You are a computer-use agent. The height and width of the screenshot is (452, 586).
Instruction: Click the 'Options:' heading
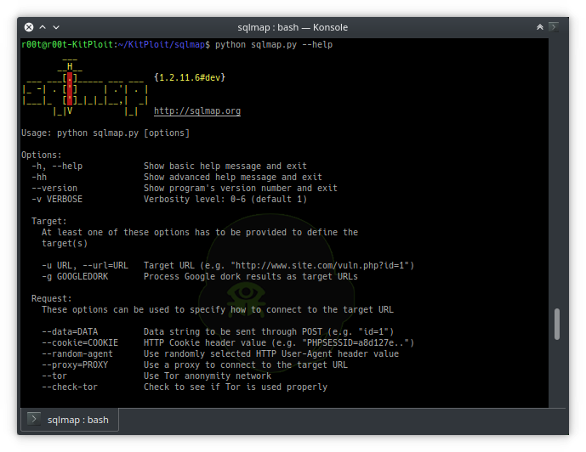pyautogui.click(x=42, y=155)
